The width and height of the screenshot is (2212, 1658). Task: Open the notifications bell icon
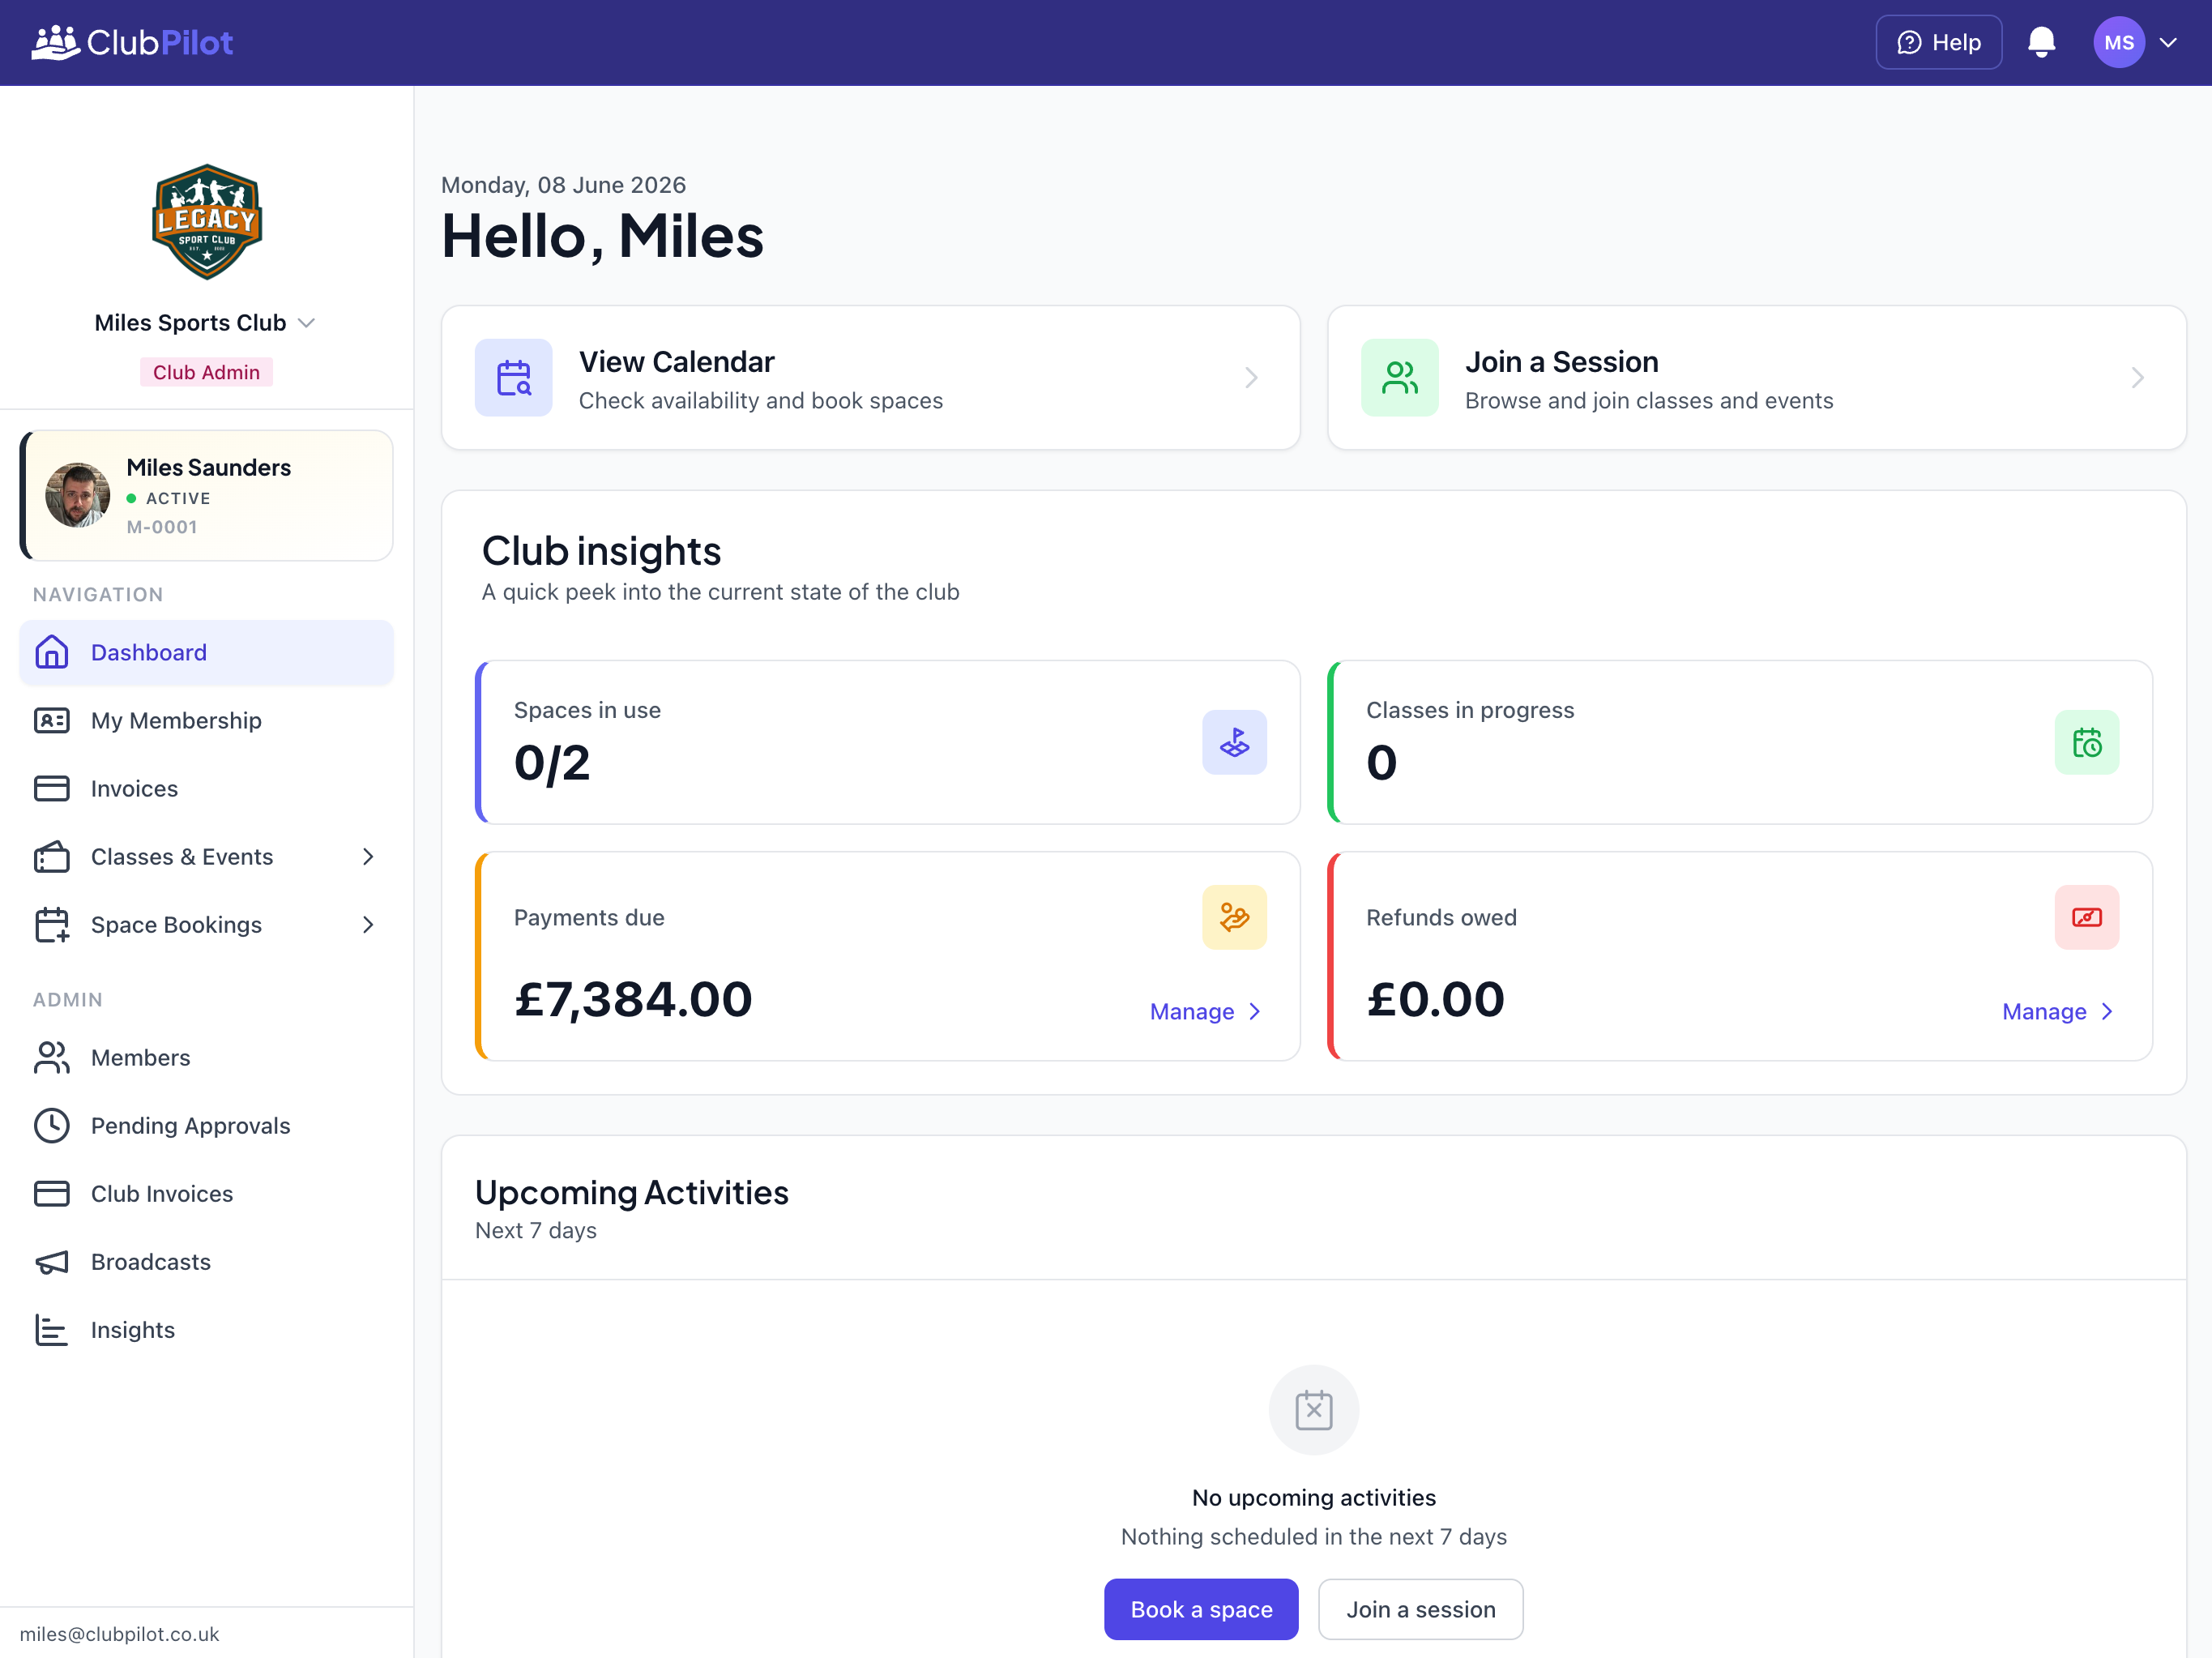2041,42
